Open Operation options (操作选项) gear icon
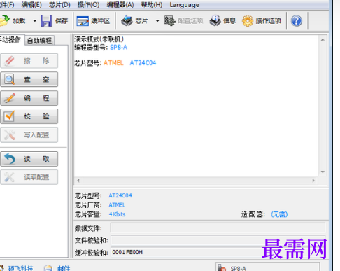 tap(248, 21)
